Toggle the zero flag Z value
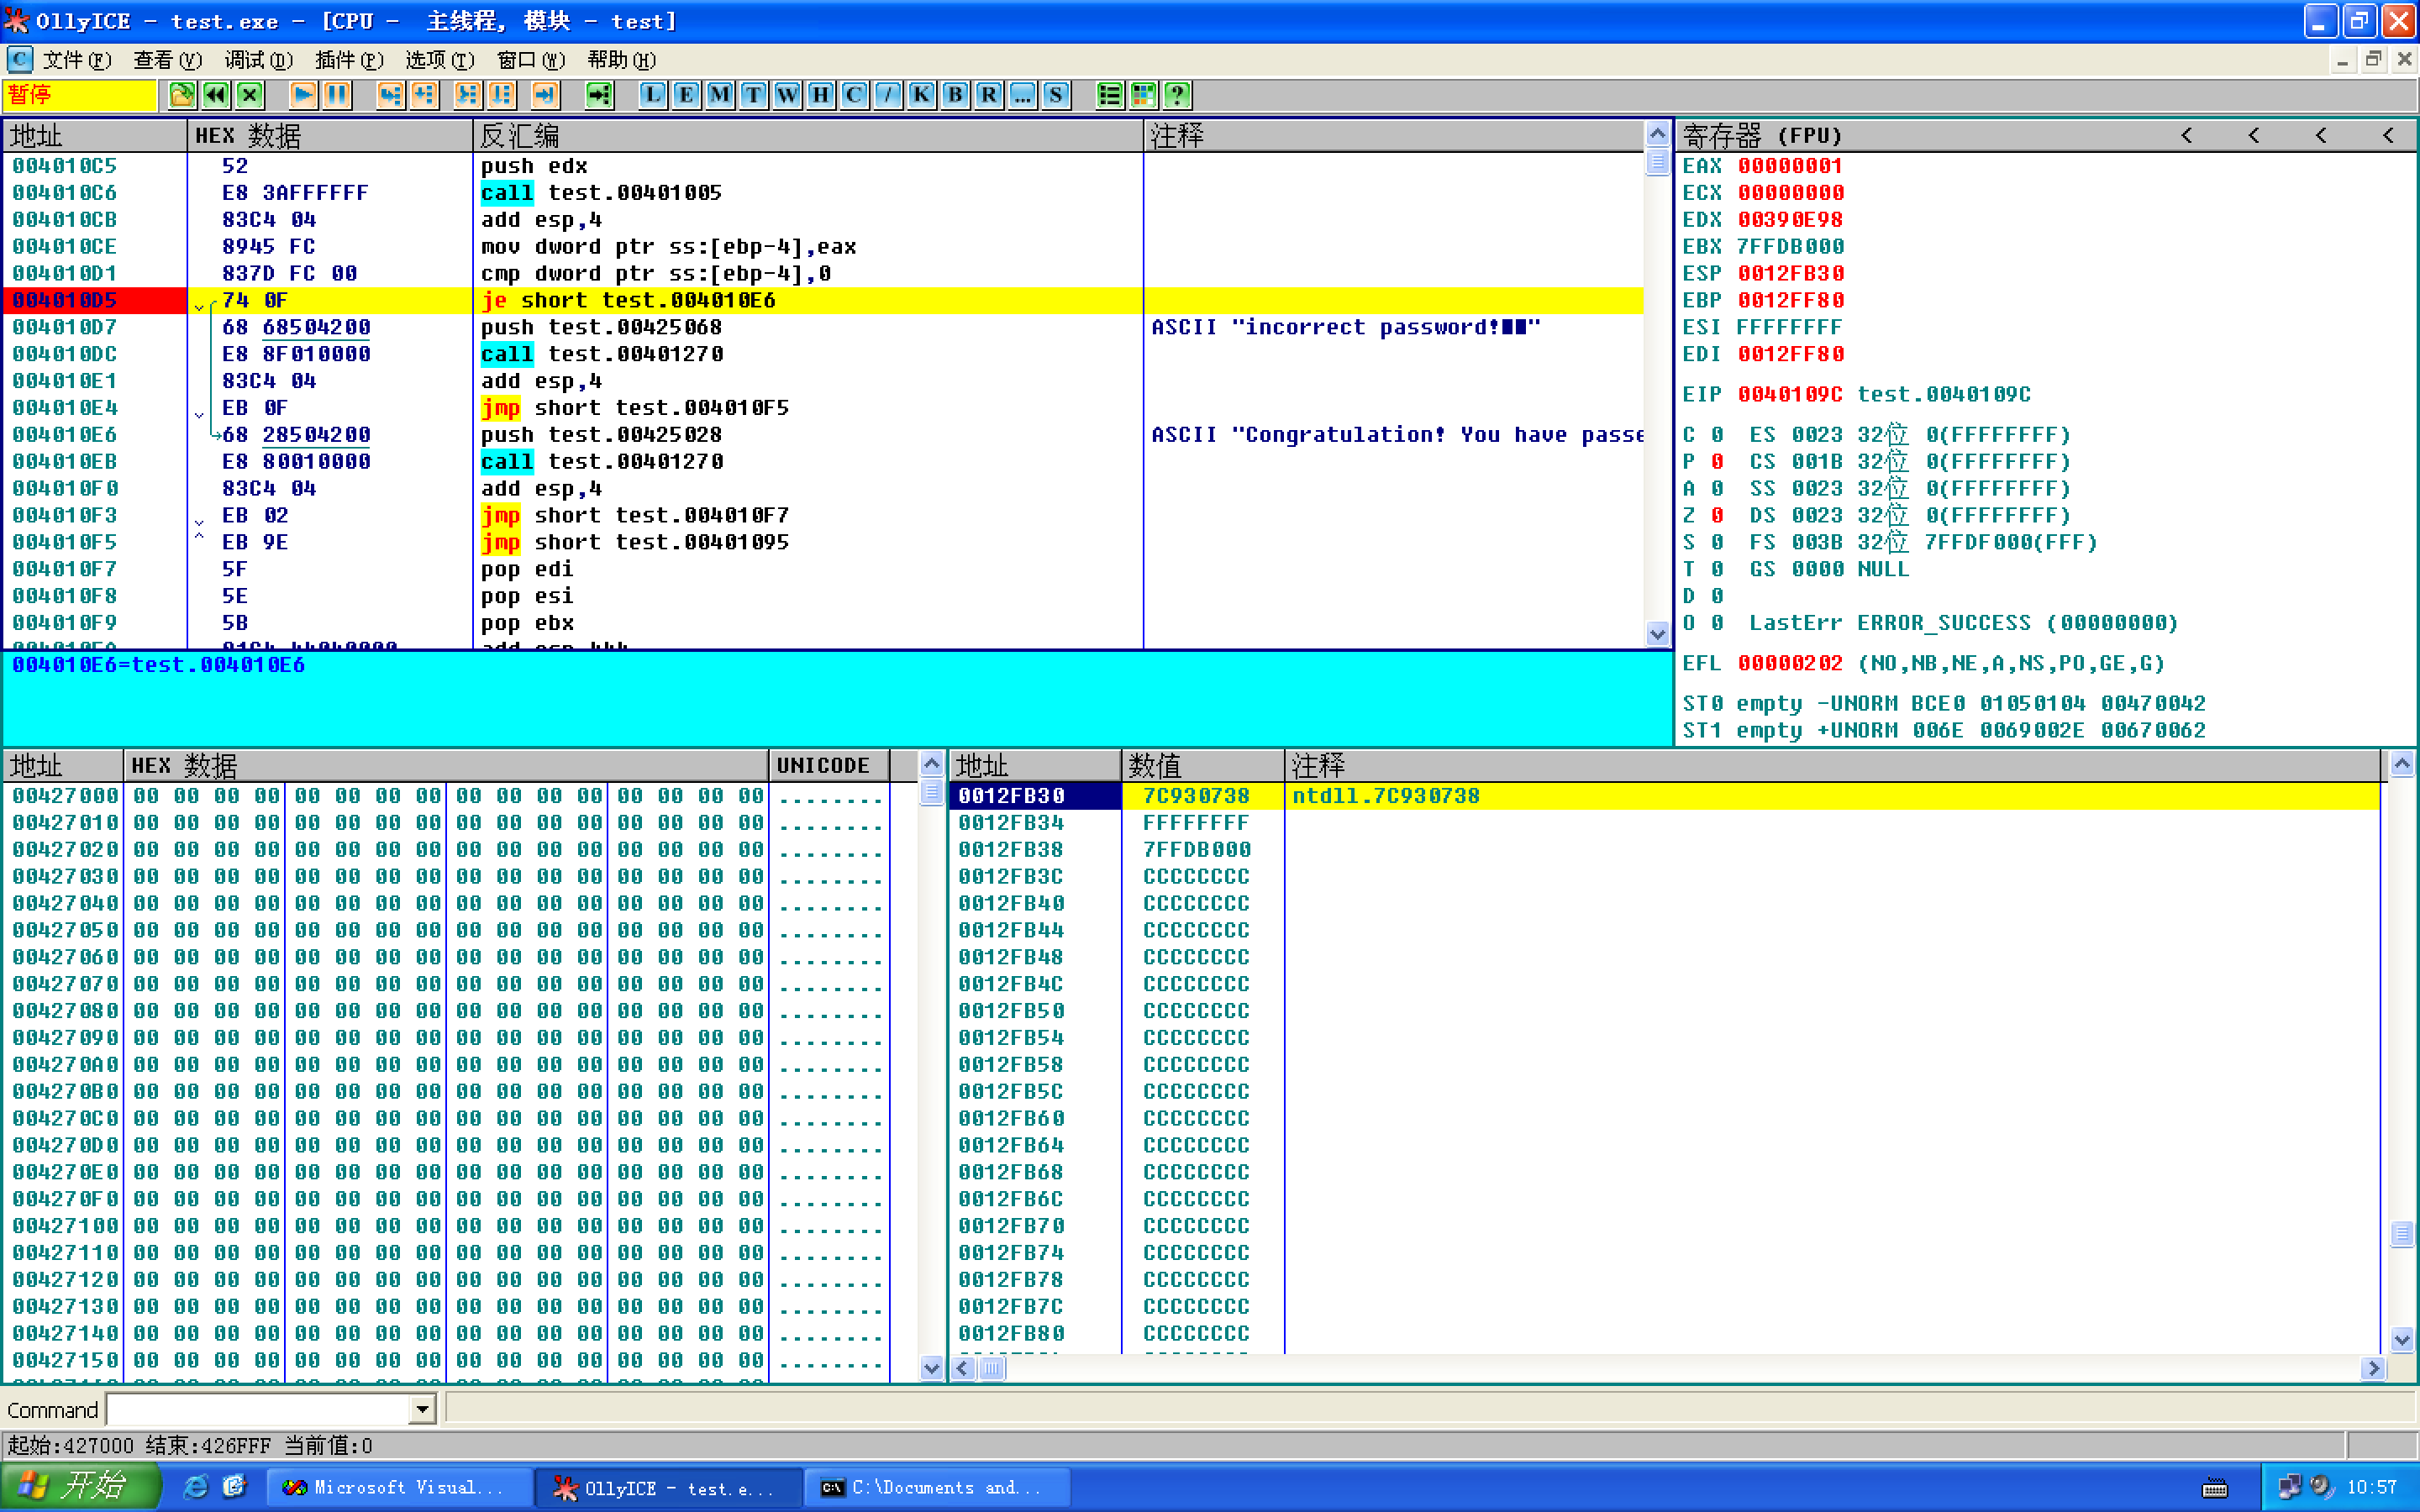This screenshot has height=1512, width=2420. [x=1717, y=516]
